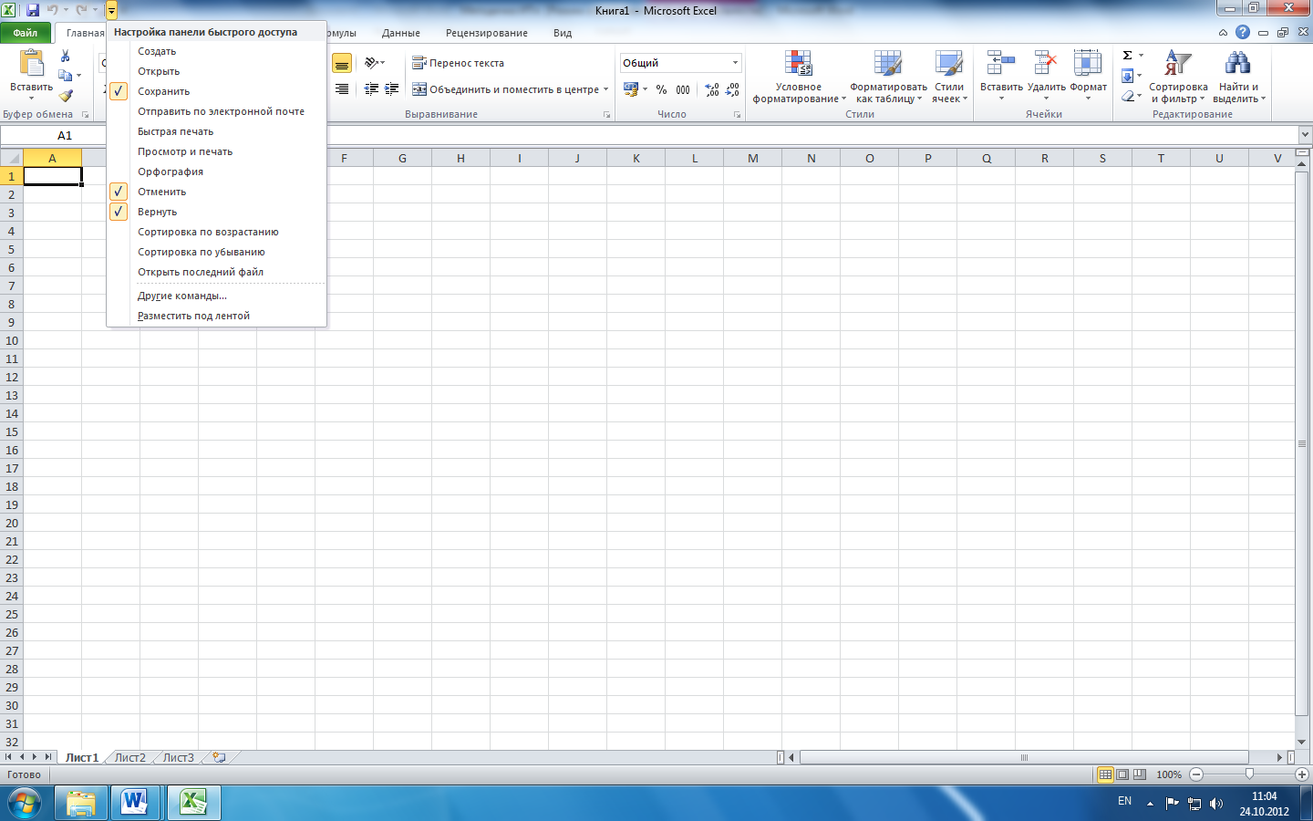Click Разместить под лентой menu entry
This screenshot has height=821, width=1313.
(217, 316)
